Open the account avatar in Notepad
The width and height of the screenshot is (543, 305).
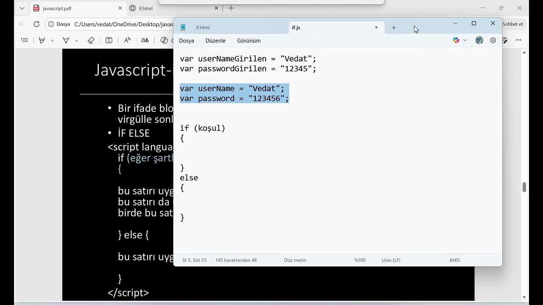tap(479, 40)
